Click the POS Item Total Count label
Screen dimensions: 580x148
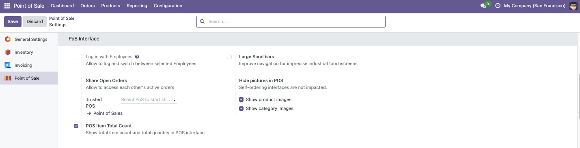click(x=109, y=126)
